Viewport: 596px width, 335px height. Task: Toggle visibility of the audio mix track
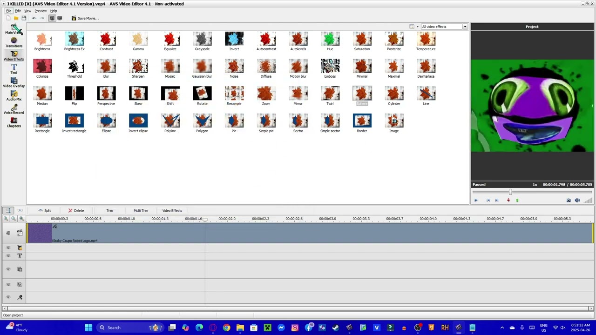coord(8,284)
